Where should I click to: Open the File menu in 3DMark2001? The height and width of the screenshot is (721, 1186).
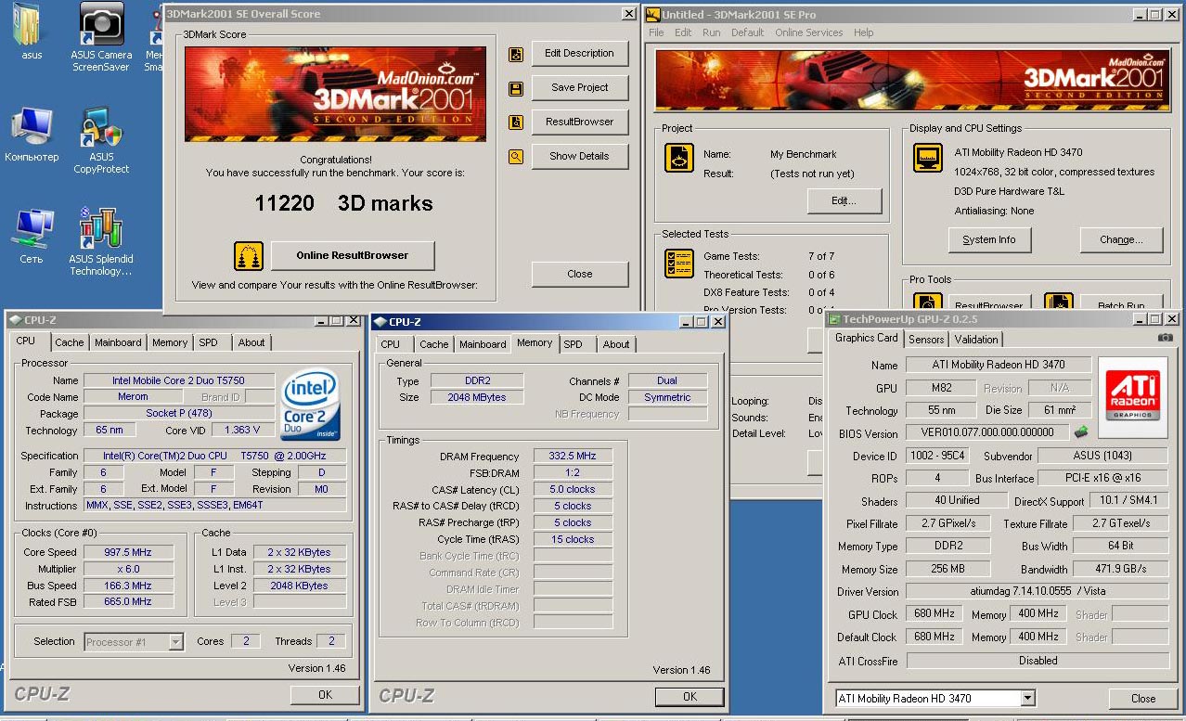[x=656, y=32]
